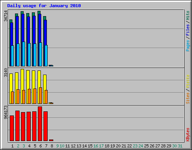
Task: Click the 964173 y-axis maximum value
Action: point(6,112)
